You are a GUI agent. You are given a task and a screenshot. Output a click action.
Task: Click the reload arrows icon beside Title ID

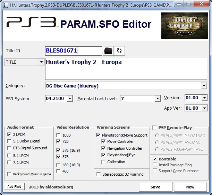pos(119,51)
